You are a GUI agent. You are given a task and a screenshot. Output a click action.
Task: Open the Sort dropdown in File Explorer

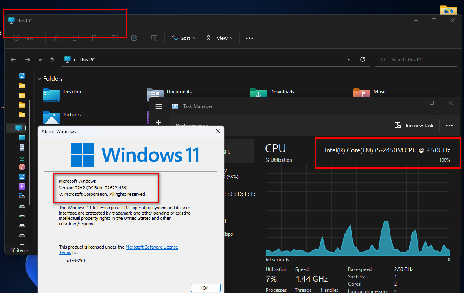184,38
